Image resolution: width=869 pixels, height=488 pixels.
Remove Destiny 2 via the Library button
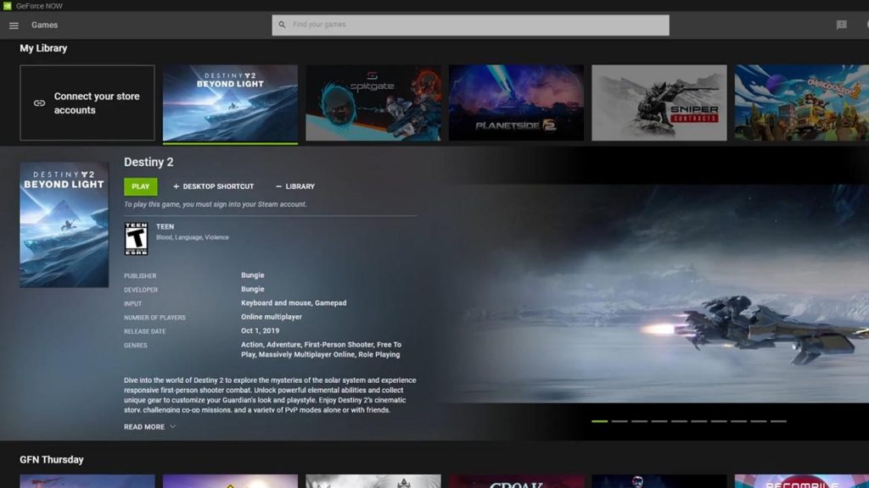point(295,186)
